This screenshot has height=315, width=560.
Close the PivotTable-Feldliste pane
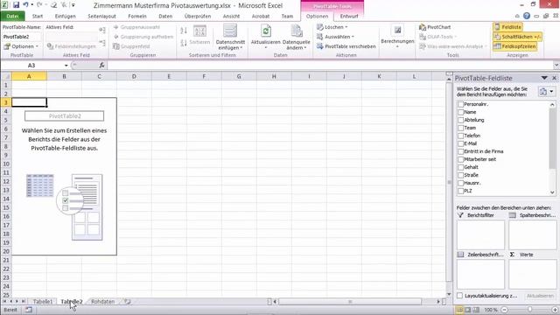(554, 78)
